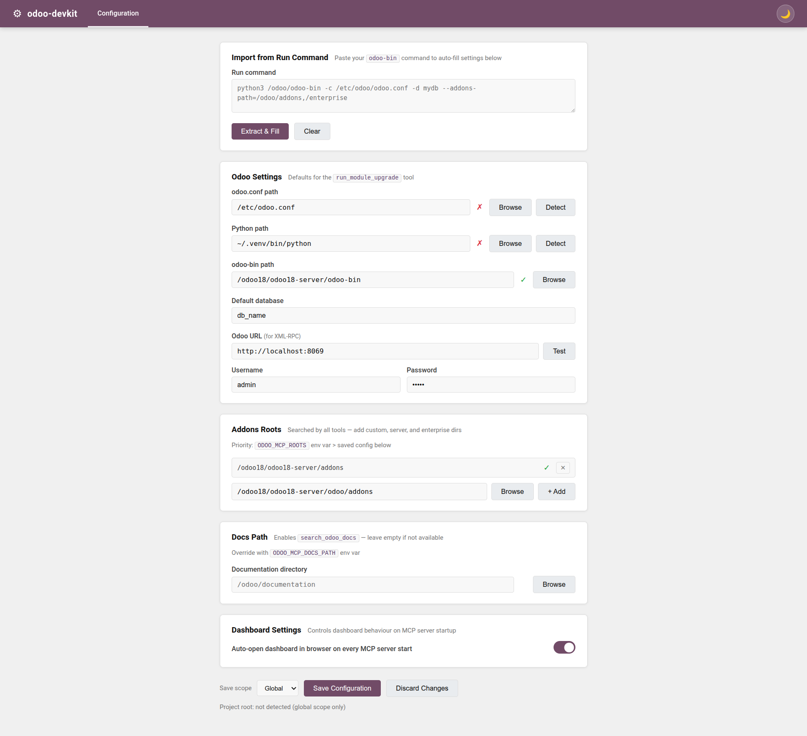Clear the run command
Viewport: 807px width, 736px height.
click(312, 131)
